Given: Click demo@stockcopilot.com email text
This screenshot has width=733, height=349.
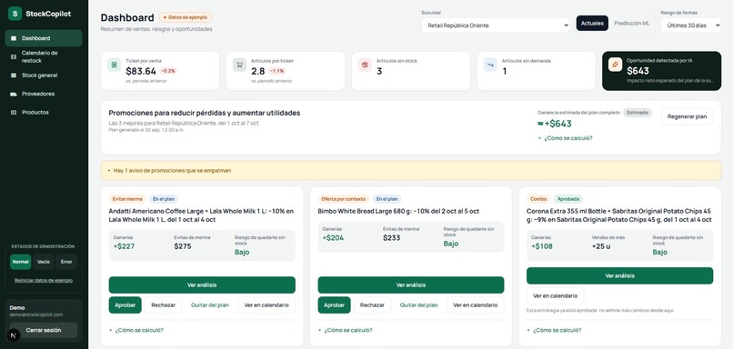Looking at the screenshot, I should (36, 314).
